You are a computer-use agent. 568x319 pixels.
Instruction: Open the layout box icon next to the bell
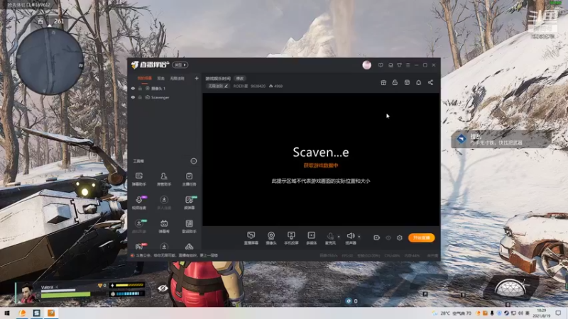(407, 82)
